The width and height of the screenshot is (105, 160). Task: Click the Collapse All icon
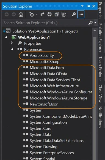(57, 14)
